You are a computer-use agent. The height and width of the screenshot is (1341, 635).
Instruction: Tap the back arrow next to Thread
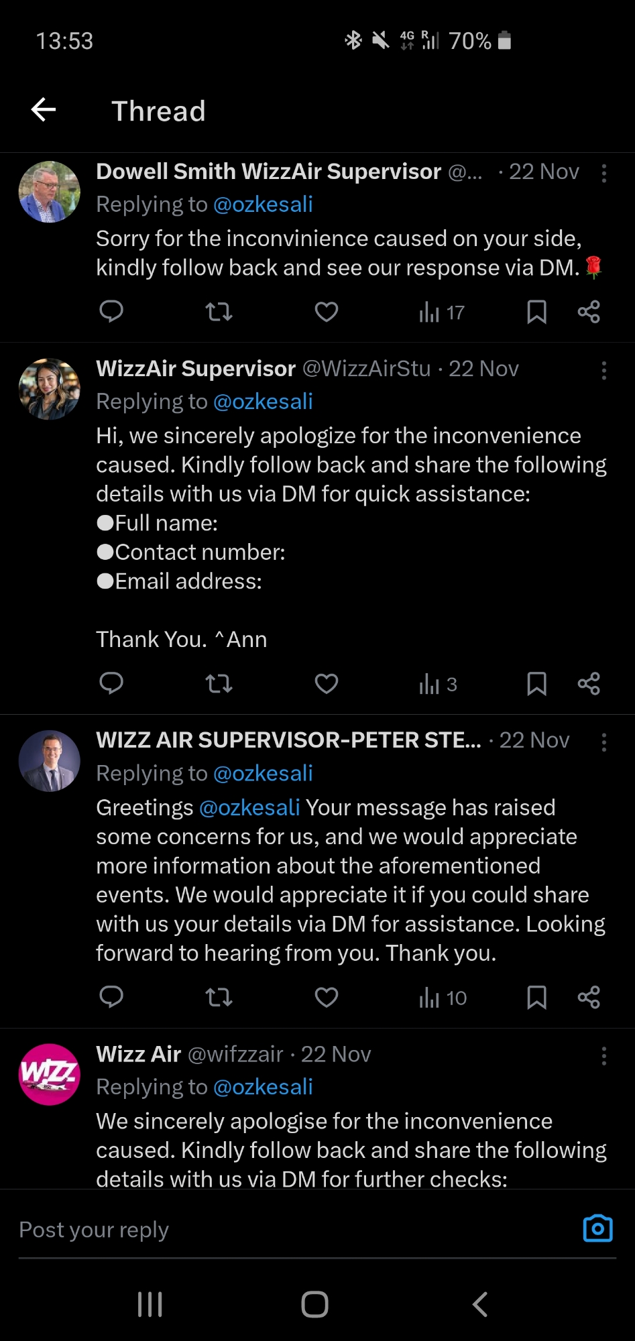coord(44,110)
